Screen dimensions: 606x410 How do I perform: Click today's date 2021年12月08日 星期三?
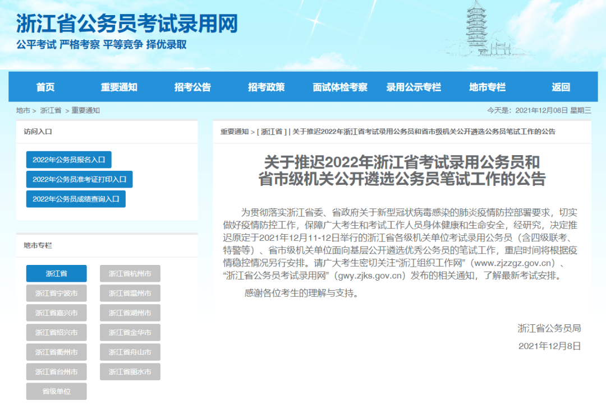553,111
